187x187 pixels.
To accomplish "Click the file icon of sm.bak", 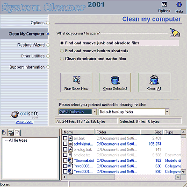I will pos(71,138).
